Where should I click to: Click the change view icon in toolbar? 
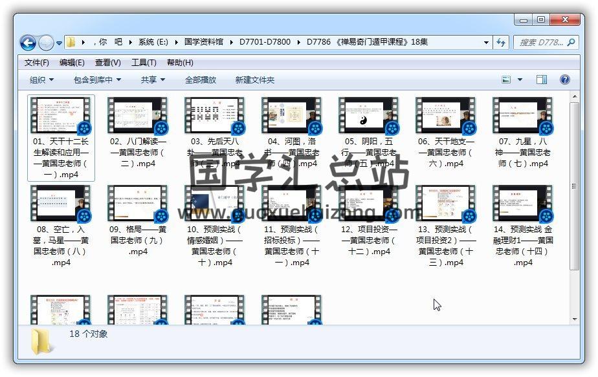[x=507, y=80]
